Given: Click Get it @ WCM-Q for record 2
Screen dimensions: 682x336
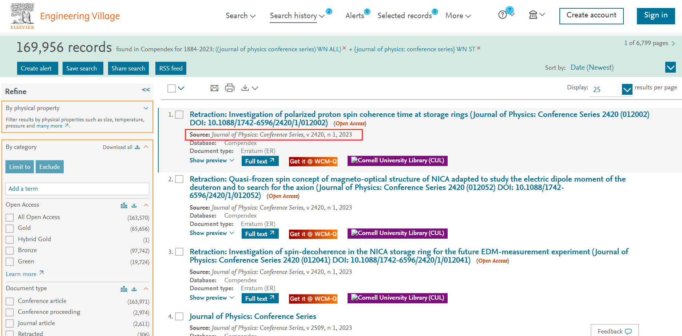Looking at the screenshot, I should [x=313, y=234].
